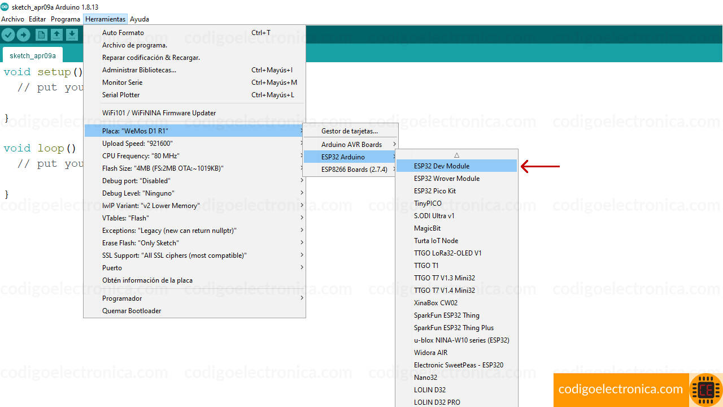Expand VTables: "Flash" submenu
Screen dimensions: 723x407
coord(194,218)
